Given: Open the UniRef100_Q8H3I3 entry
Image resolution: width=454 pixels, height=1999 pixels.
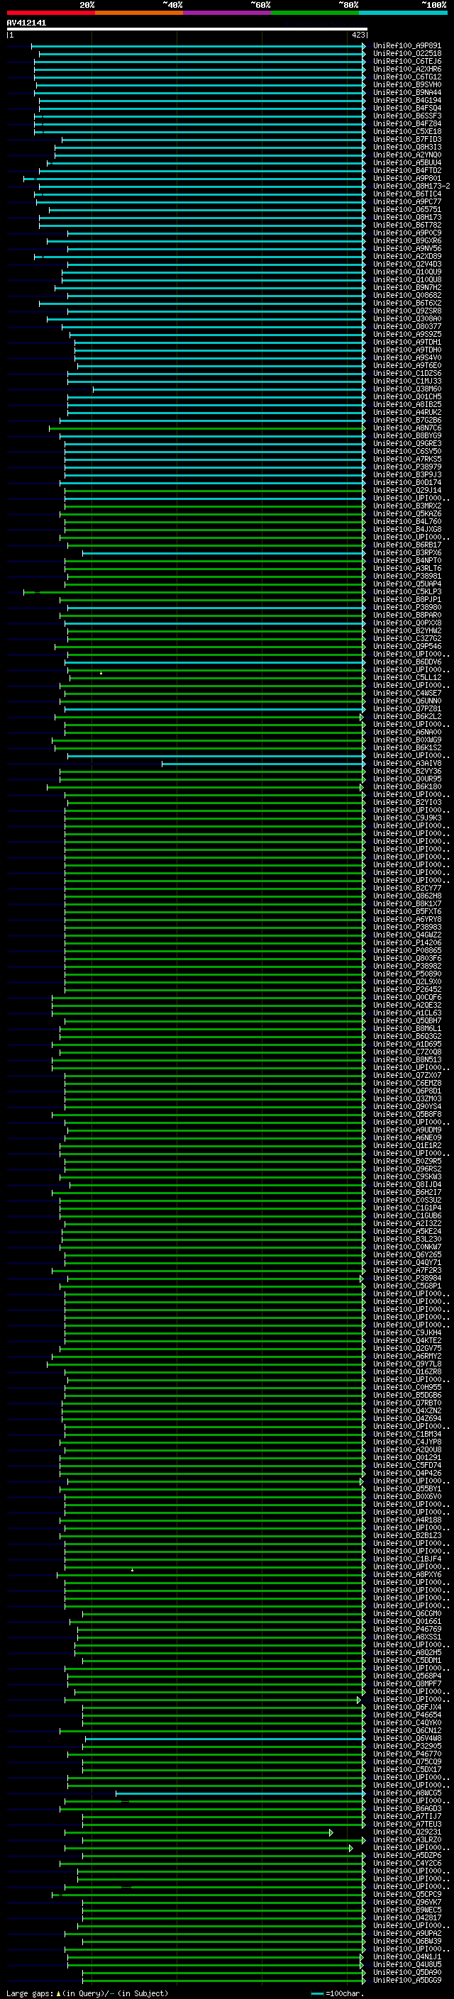Looking at the screenshot, I should coord(407,147).
